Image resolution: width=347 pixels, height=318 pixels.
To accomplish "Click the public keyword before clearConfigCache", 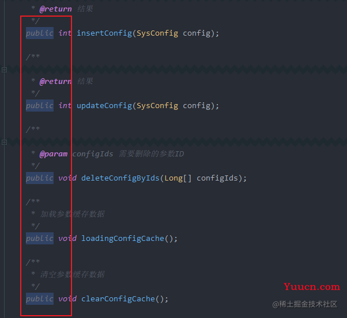I will coord(40,299).
